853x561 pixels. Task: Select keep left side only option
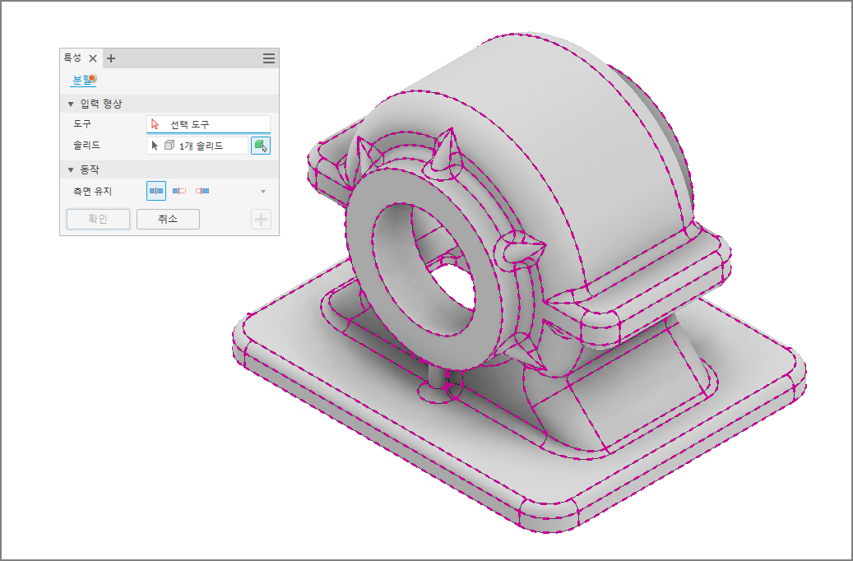tap(179, 191)
